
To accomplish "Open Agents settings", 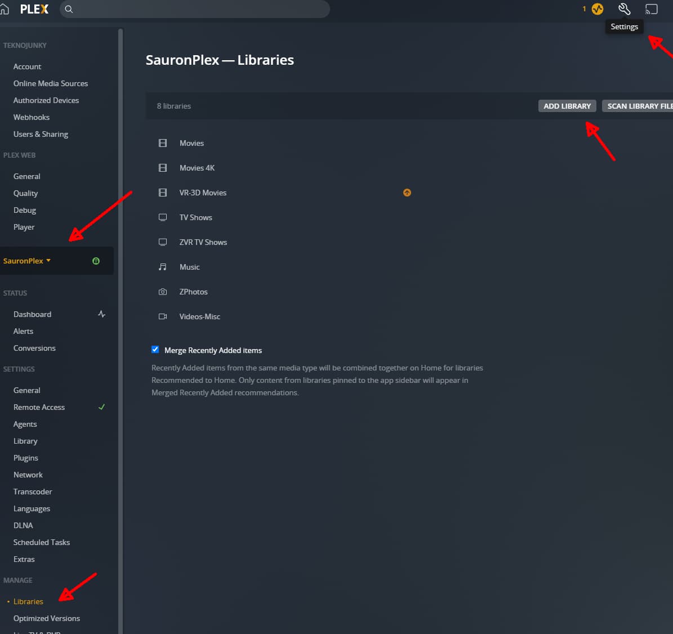I will (x=25, y=424).
